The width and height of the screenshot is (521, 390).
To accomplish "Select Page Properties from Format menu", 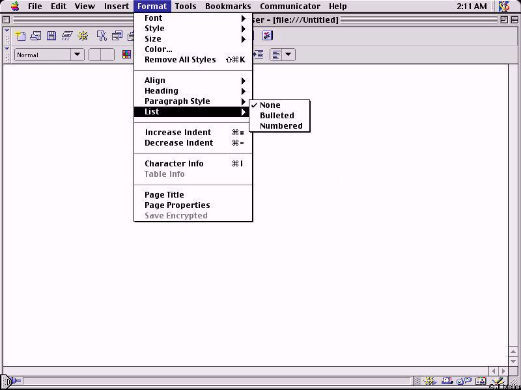I will tap(177, 205).
